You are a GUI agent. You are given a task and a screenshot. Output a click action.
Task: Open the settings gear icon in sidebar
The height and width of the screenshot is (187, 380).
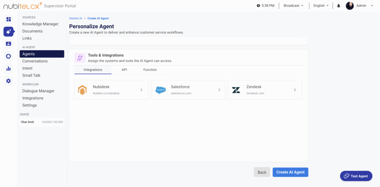click(9, 81)
